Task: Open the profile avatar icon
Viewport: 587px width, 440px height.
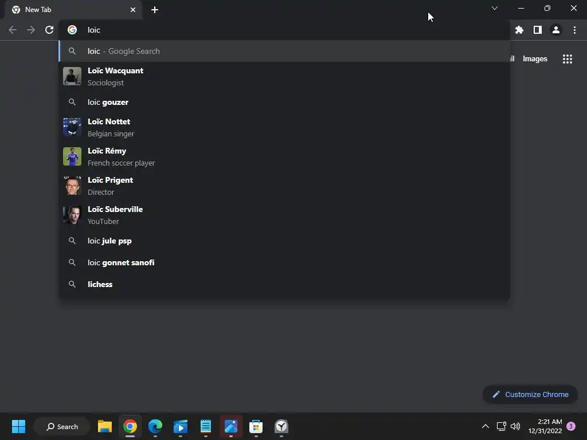Action: click(x=556, y=30)
